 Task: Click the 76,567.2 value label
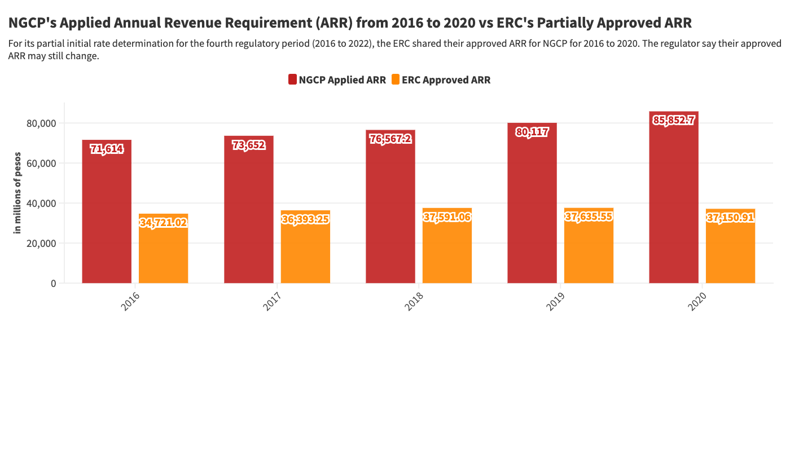[x=390, y=139]
